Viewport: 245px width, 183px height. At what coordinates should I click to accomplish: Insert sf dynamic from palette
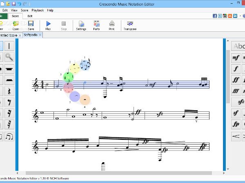[x=236, y=113]
